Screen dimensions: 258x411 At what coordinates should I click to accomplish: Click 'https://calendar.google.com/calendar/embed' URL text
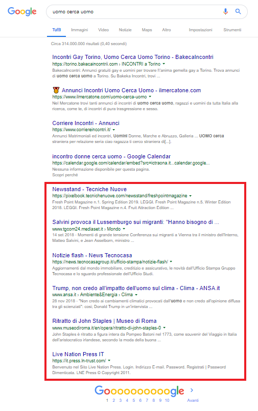[131, 163]
